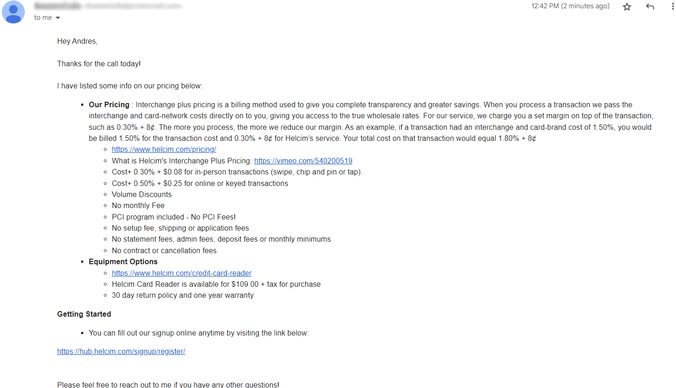Star this email message
The image size is (676, 388).
[x=627, y=6]
